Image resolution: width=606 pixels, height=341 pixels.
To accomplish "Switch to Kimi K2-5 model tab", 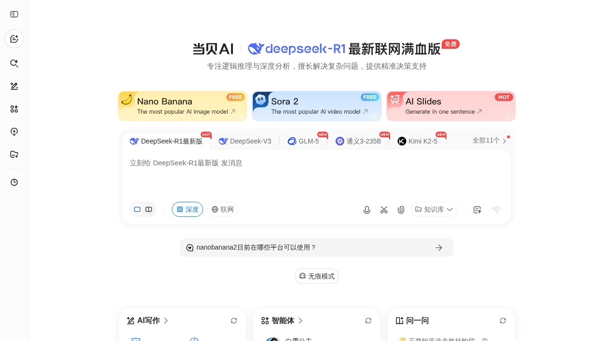I will click(418, 141).
